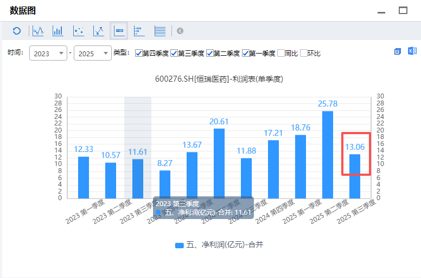This screenshot has height=278, width=421.
Task: Click the gray collapse arrow in toolbar
Action: click(180, 31)
